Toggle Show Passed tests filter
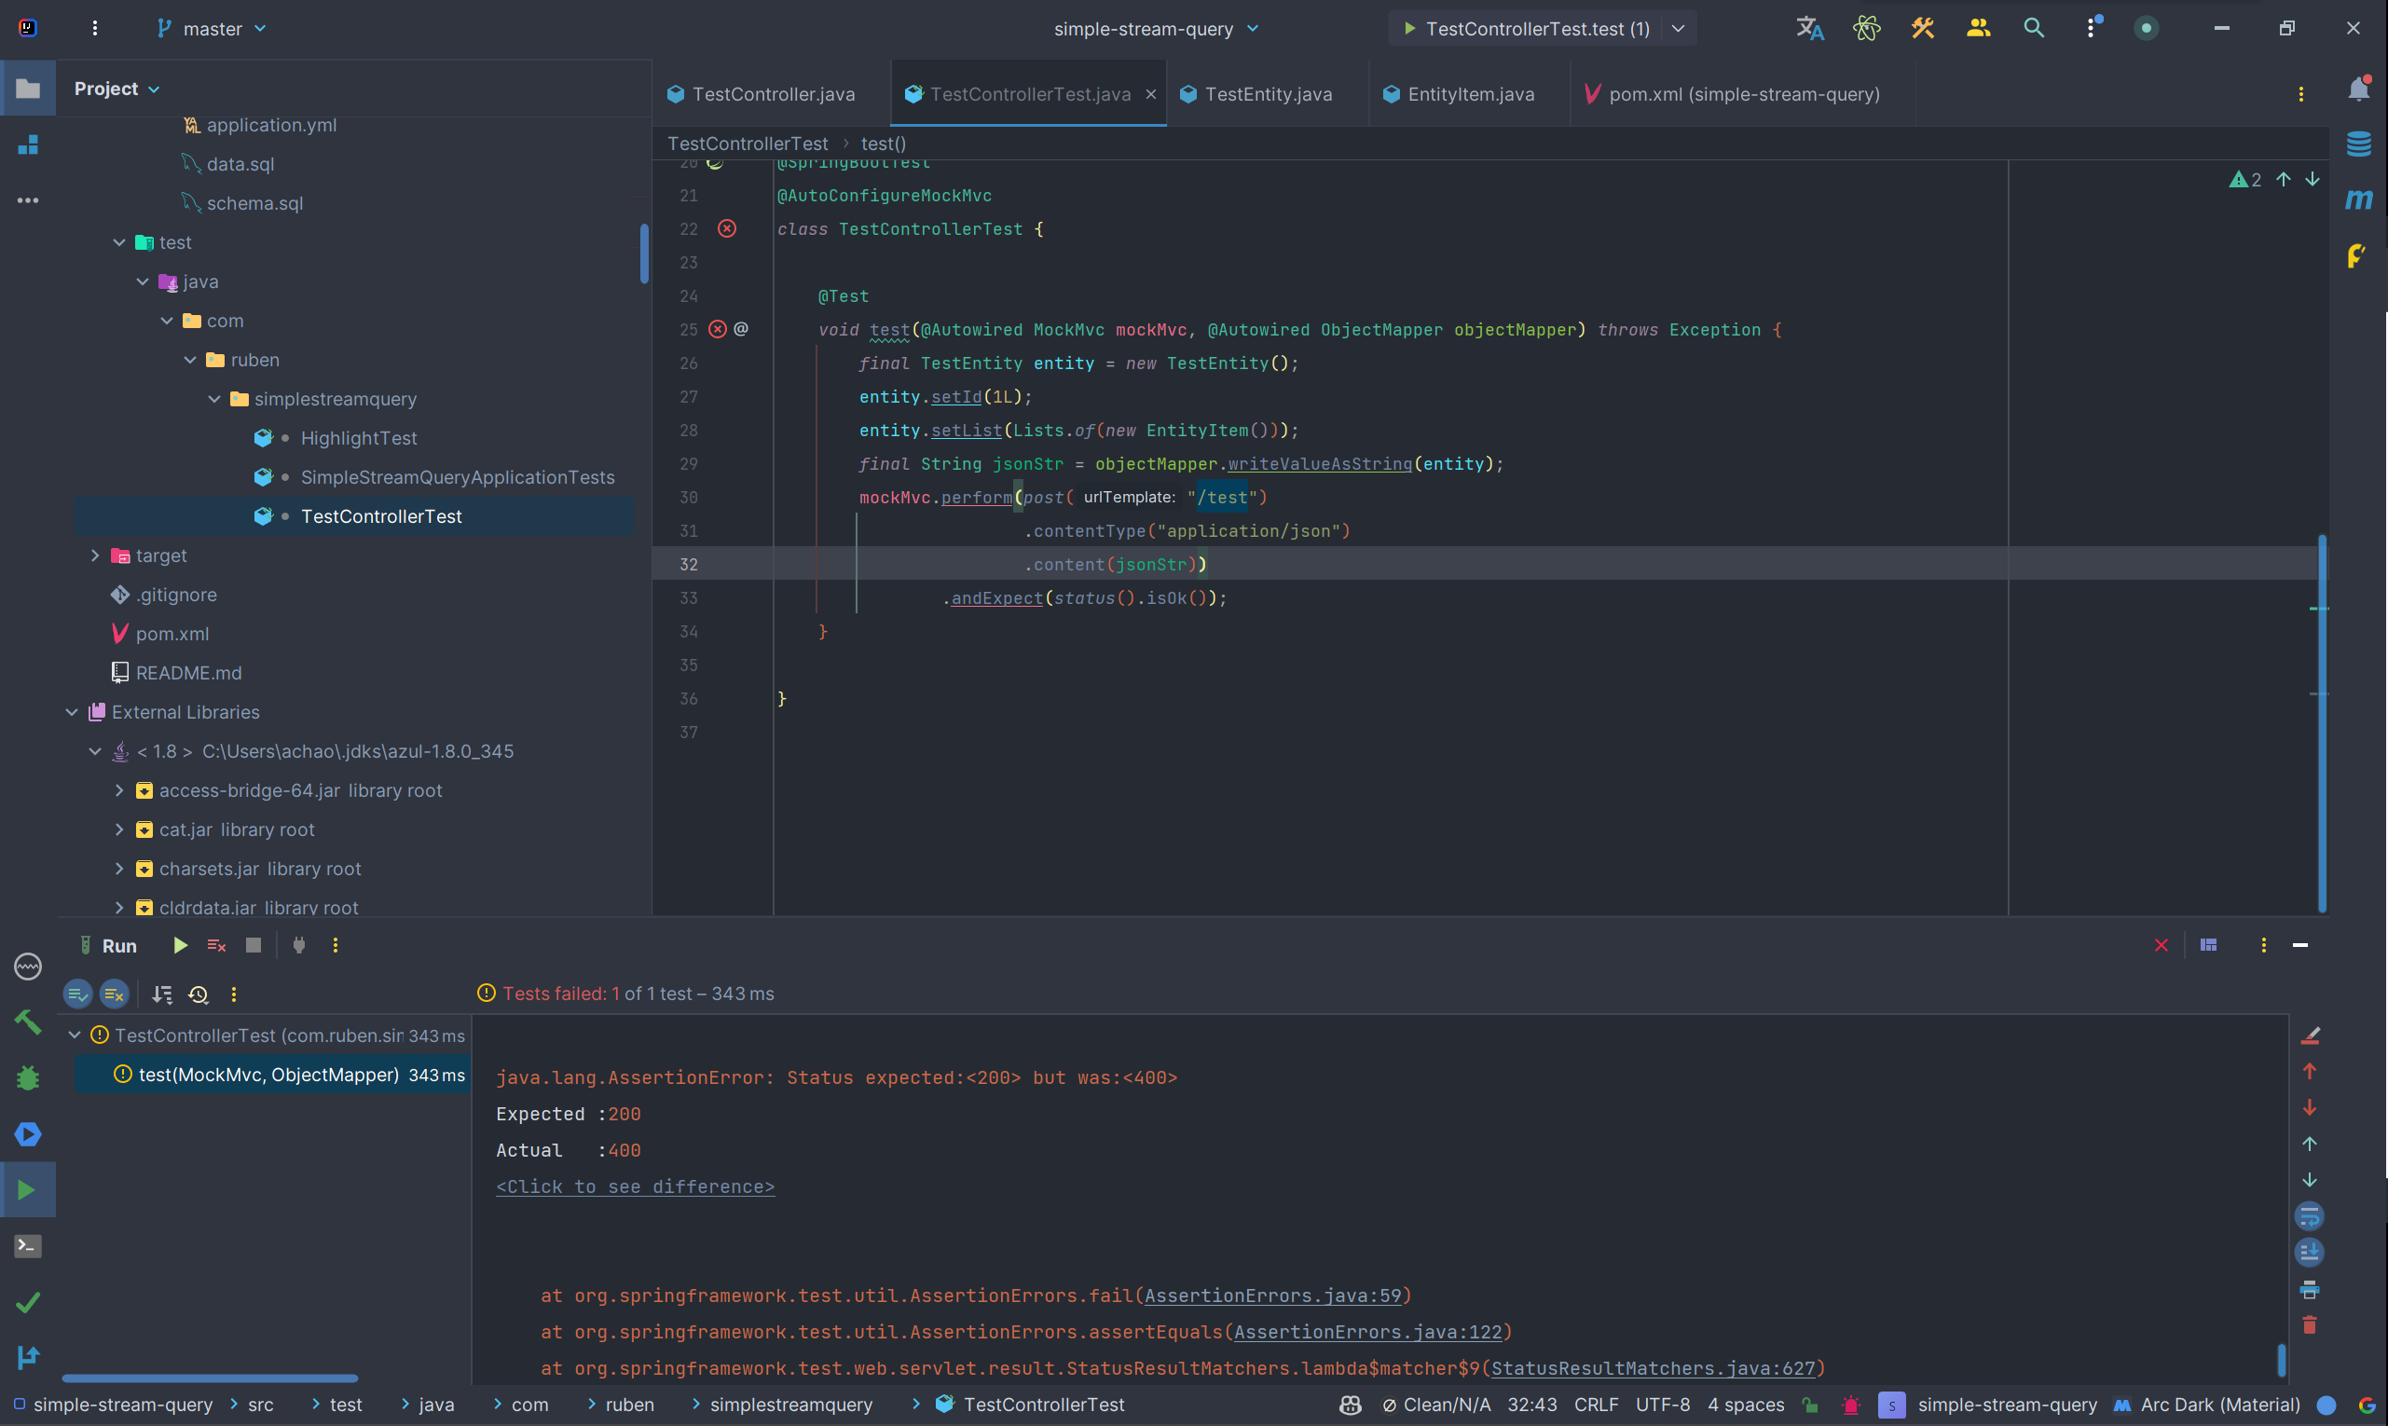The height and width of the screenshot is (1426, 2388). click(x=78, y=994)
